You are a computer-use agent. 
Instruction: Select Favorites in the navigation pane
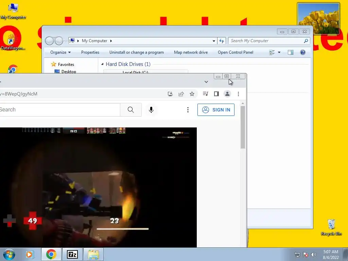[x=66, y=65]
